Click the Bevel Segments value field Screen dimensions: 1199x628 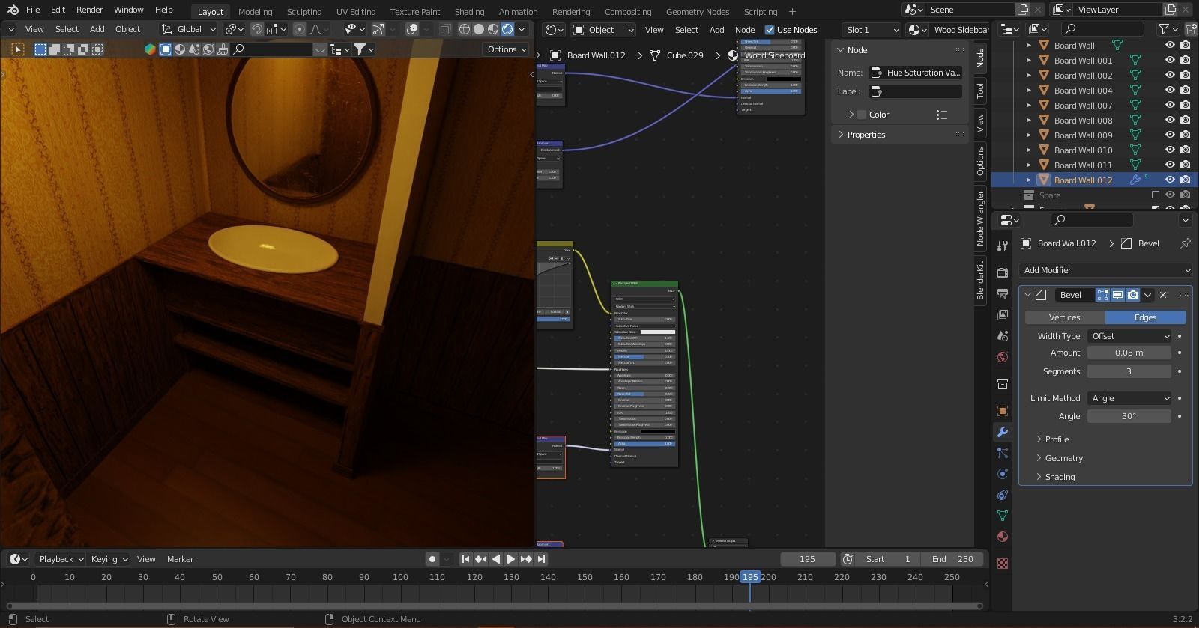click(1129, 371)
